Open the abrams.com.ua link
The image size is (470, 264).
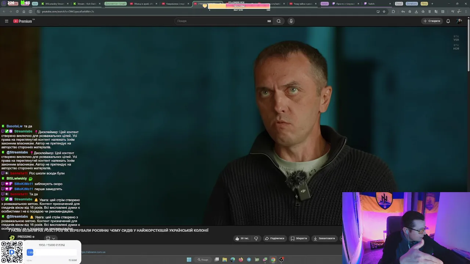pos(93,252)
